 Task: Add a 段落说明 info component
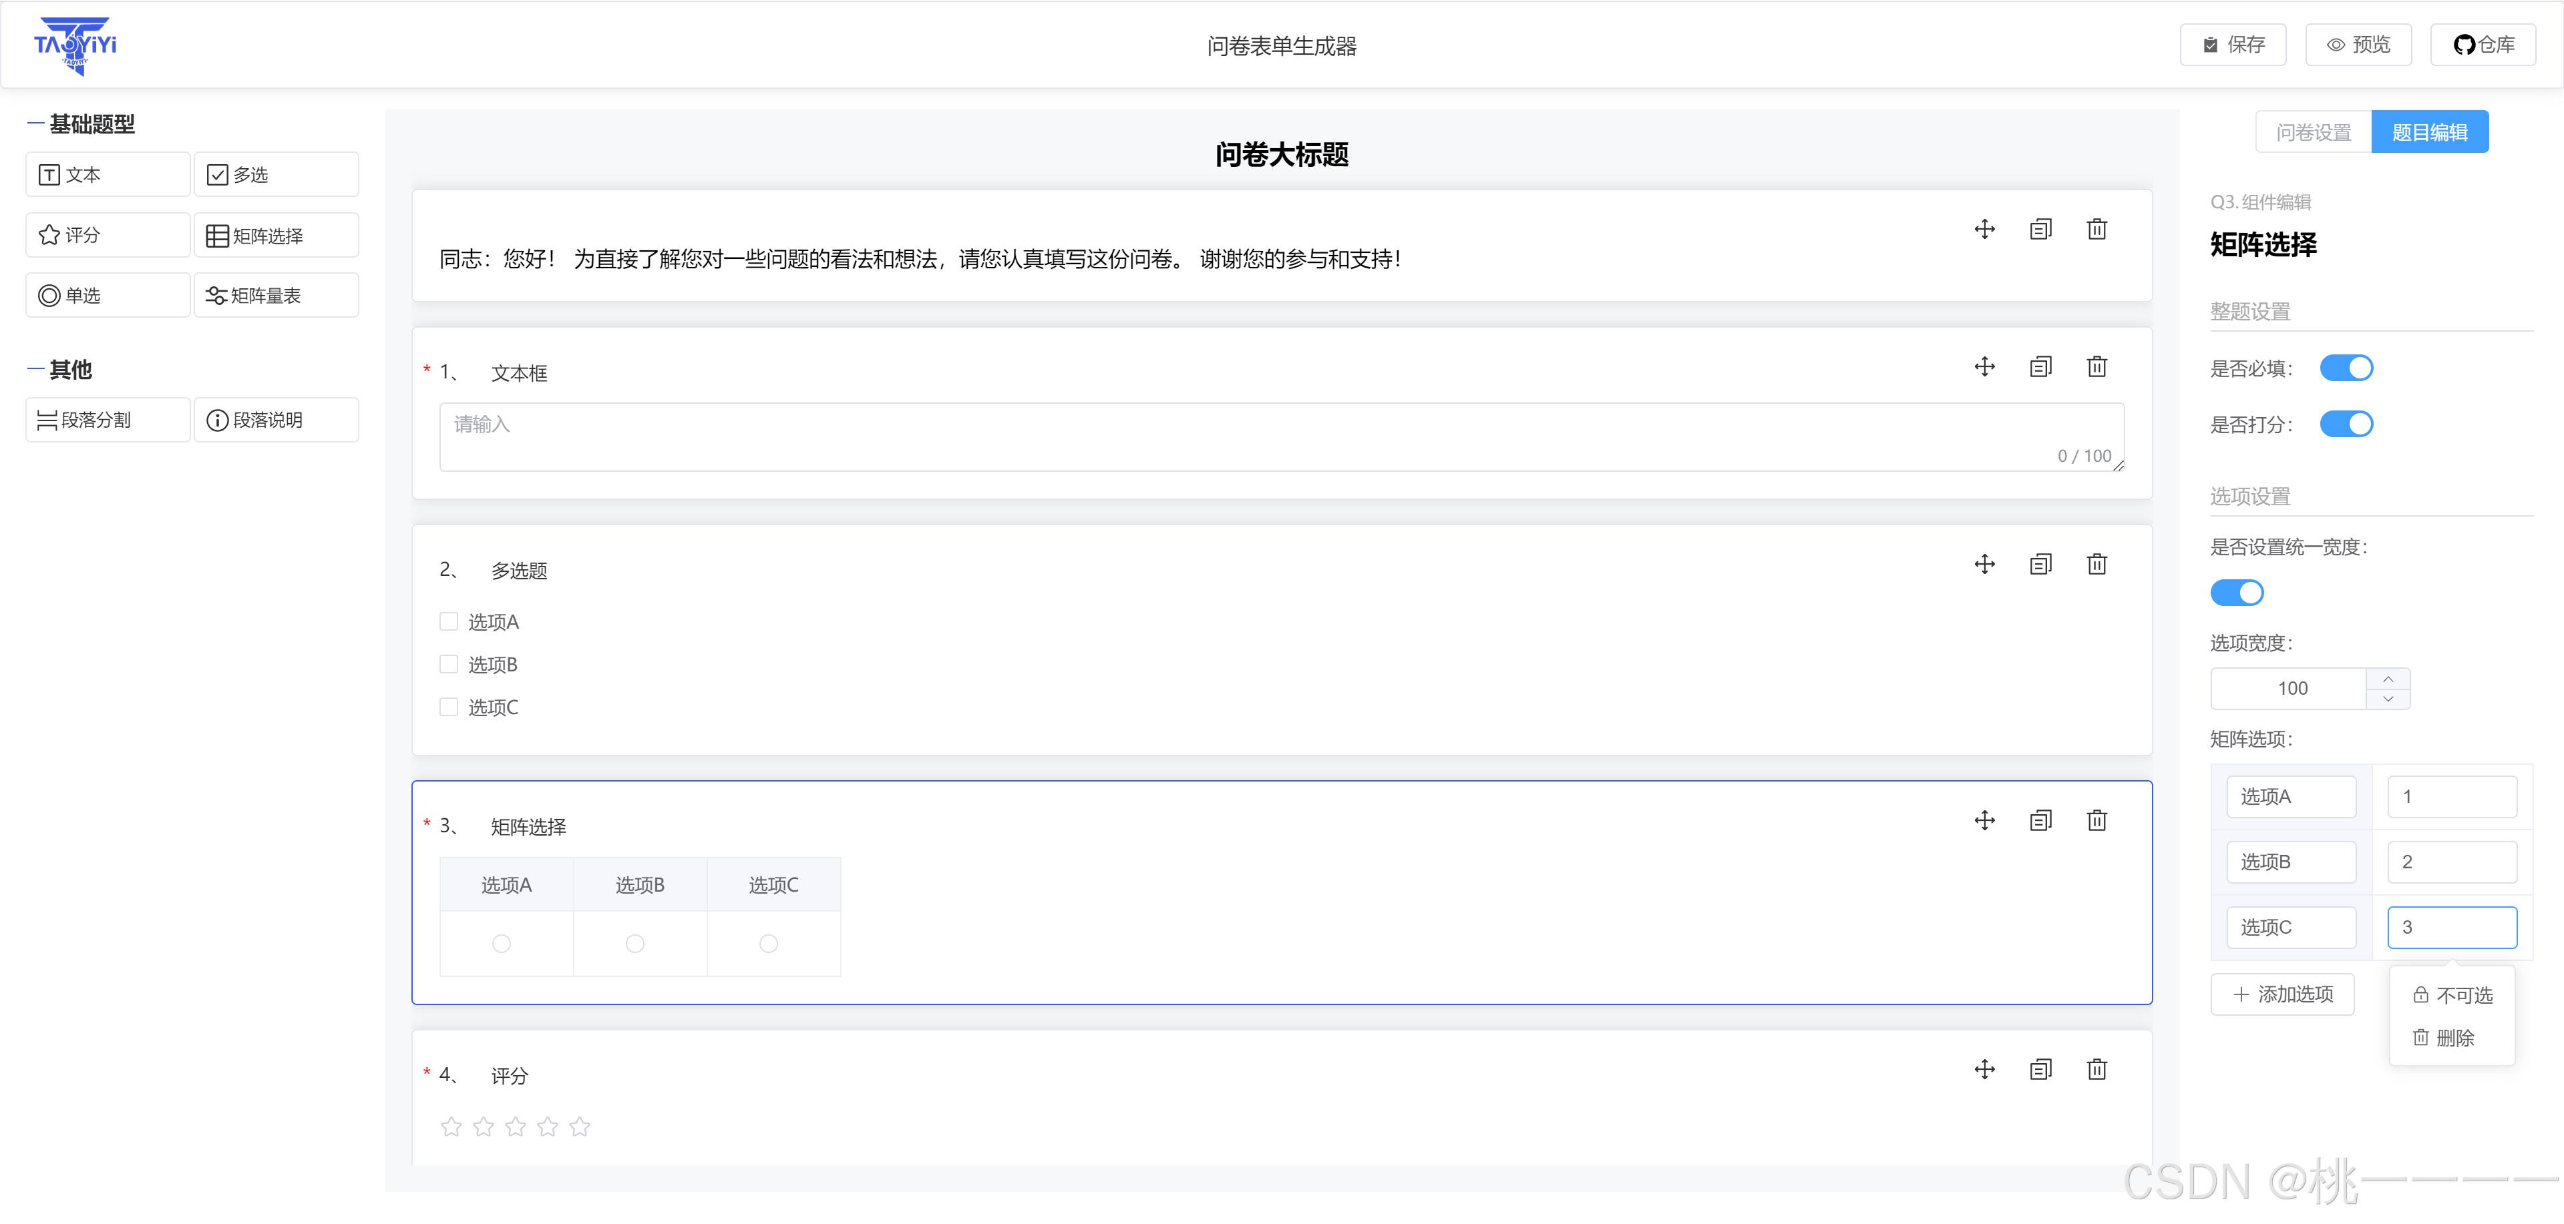276,420
